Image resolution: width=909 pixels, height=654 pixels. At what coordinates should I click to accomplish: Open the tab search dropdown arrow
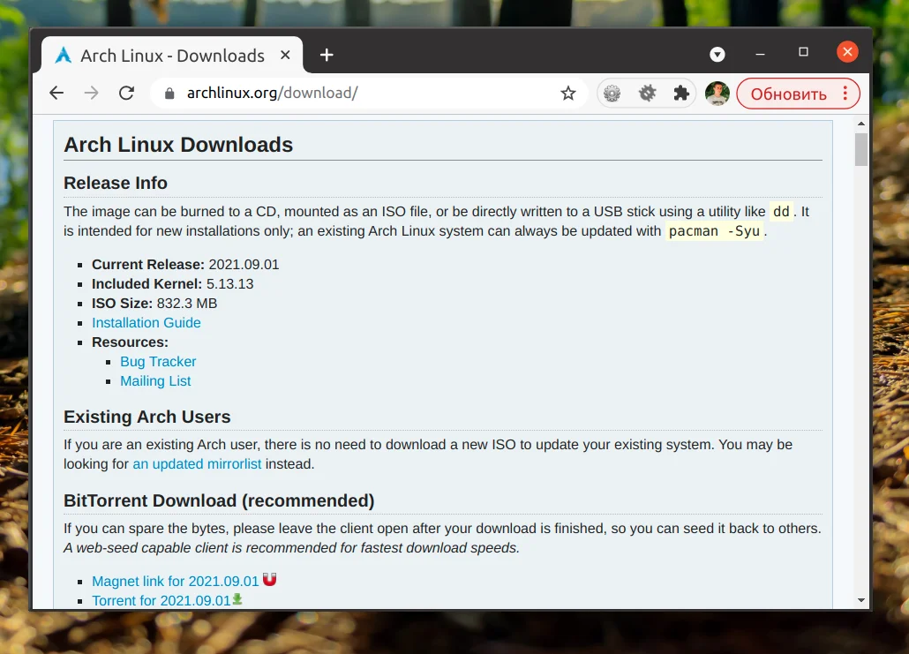[x=717, y=55]
